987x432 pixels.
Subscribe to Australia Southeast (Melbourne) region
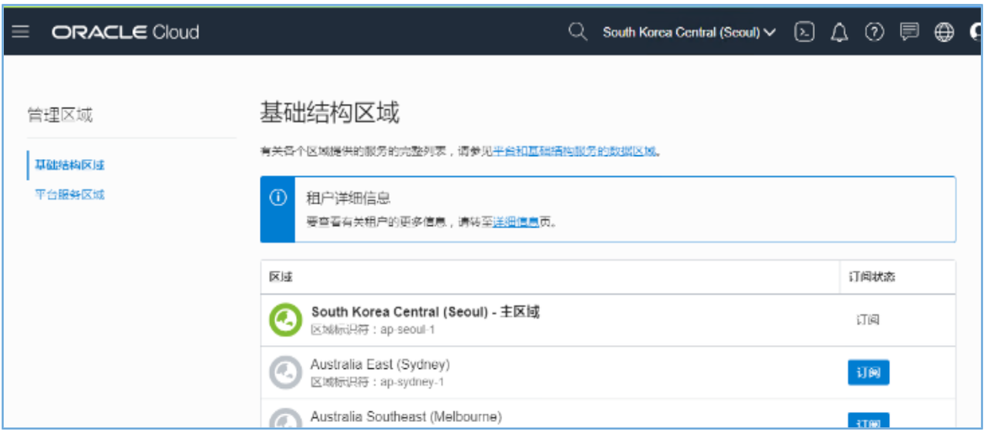click(x=868, y=421)
